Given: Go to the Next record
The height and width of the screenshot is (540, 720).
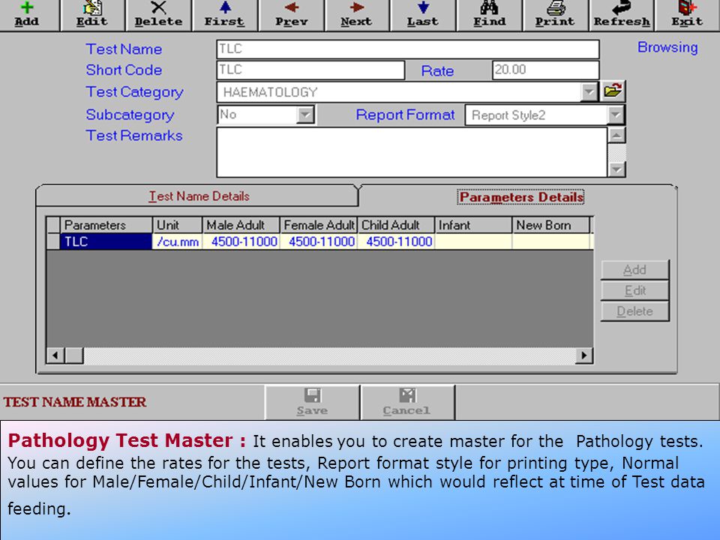Looking at the screenshot, I should (x=357, y=15).
